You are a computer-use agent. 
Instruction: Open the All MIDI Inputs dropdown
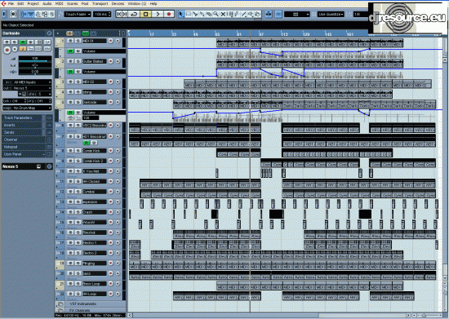[28, 82]
